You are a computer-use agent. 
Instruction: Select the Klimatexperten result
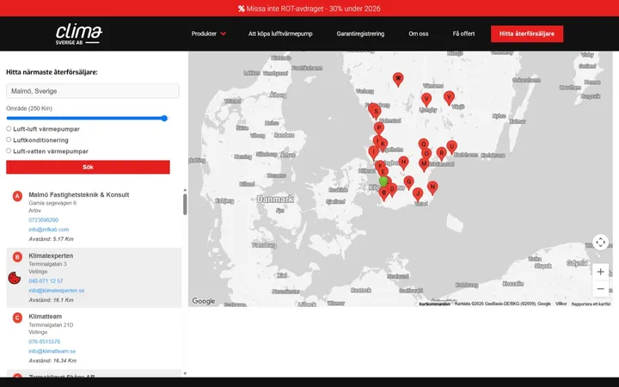(x=51, y=256)
